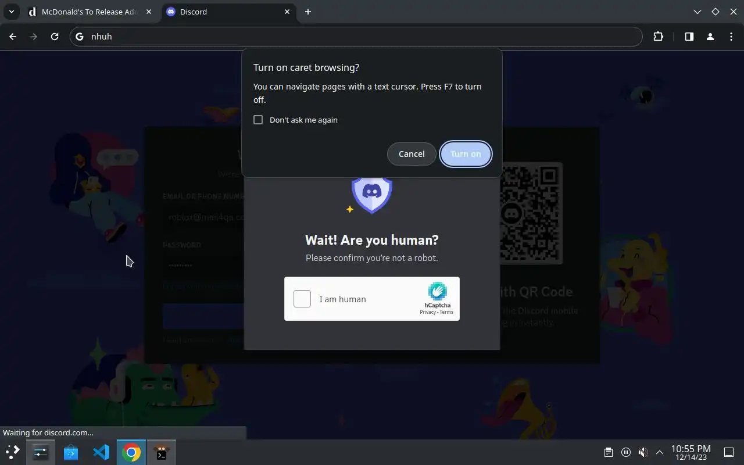744x465 pixels.
Task: Click the hCaptcha logo
Action: pyautogui.click(x=437, y=292)
